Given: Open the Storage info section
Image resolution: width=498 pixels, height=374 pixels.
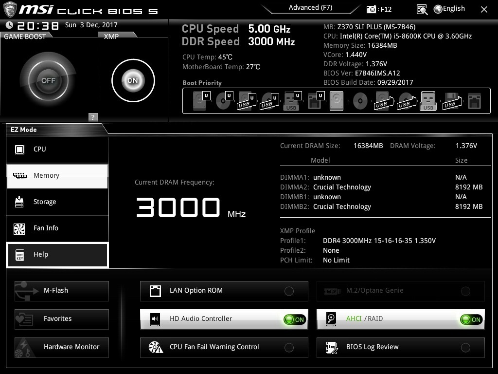Looking at the screenshot, I should pyautogui.click(x=57, y=202).
